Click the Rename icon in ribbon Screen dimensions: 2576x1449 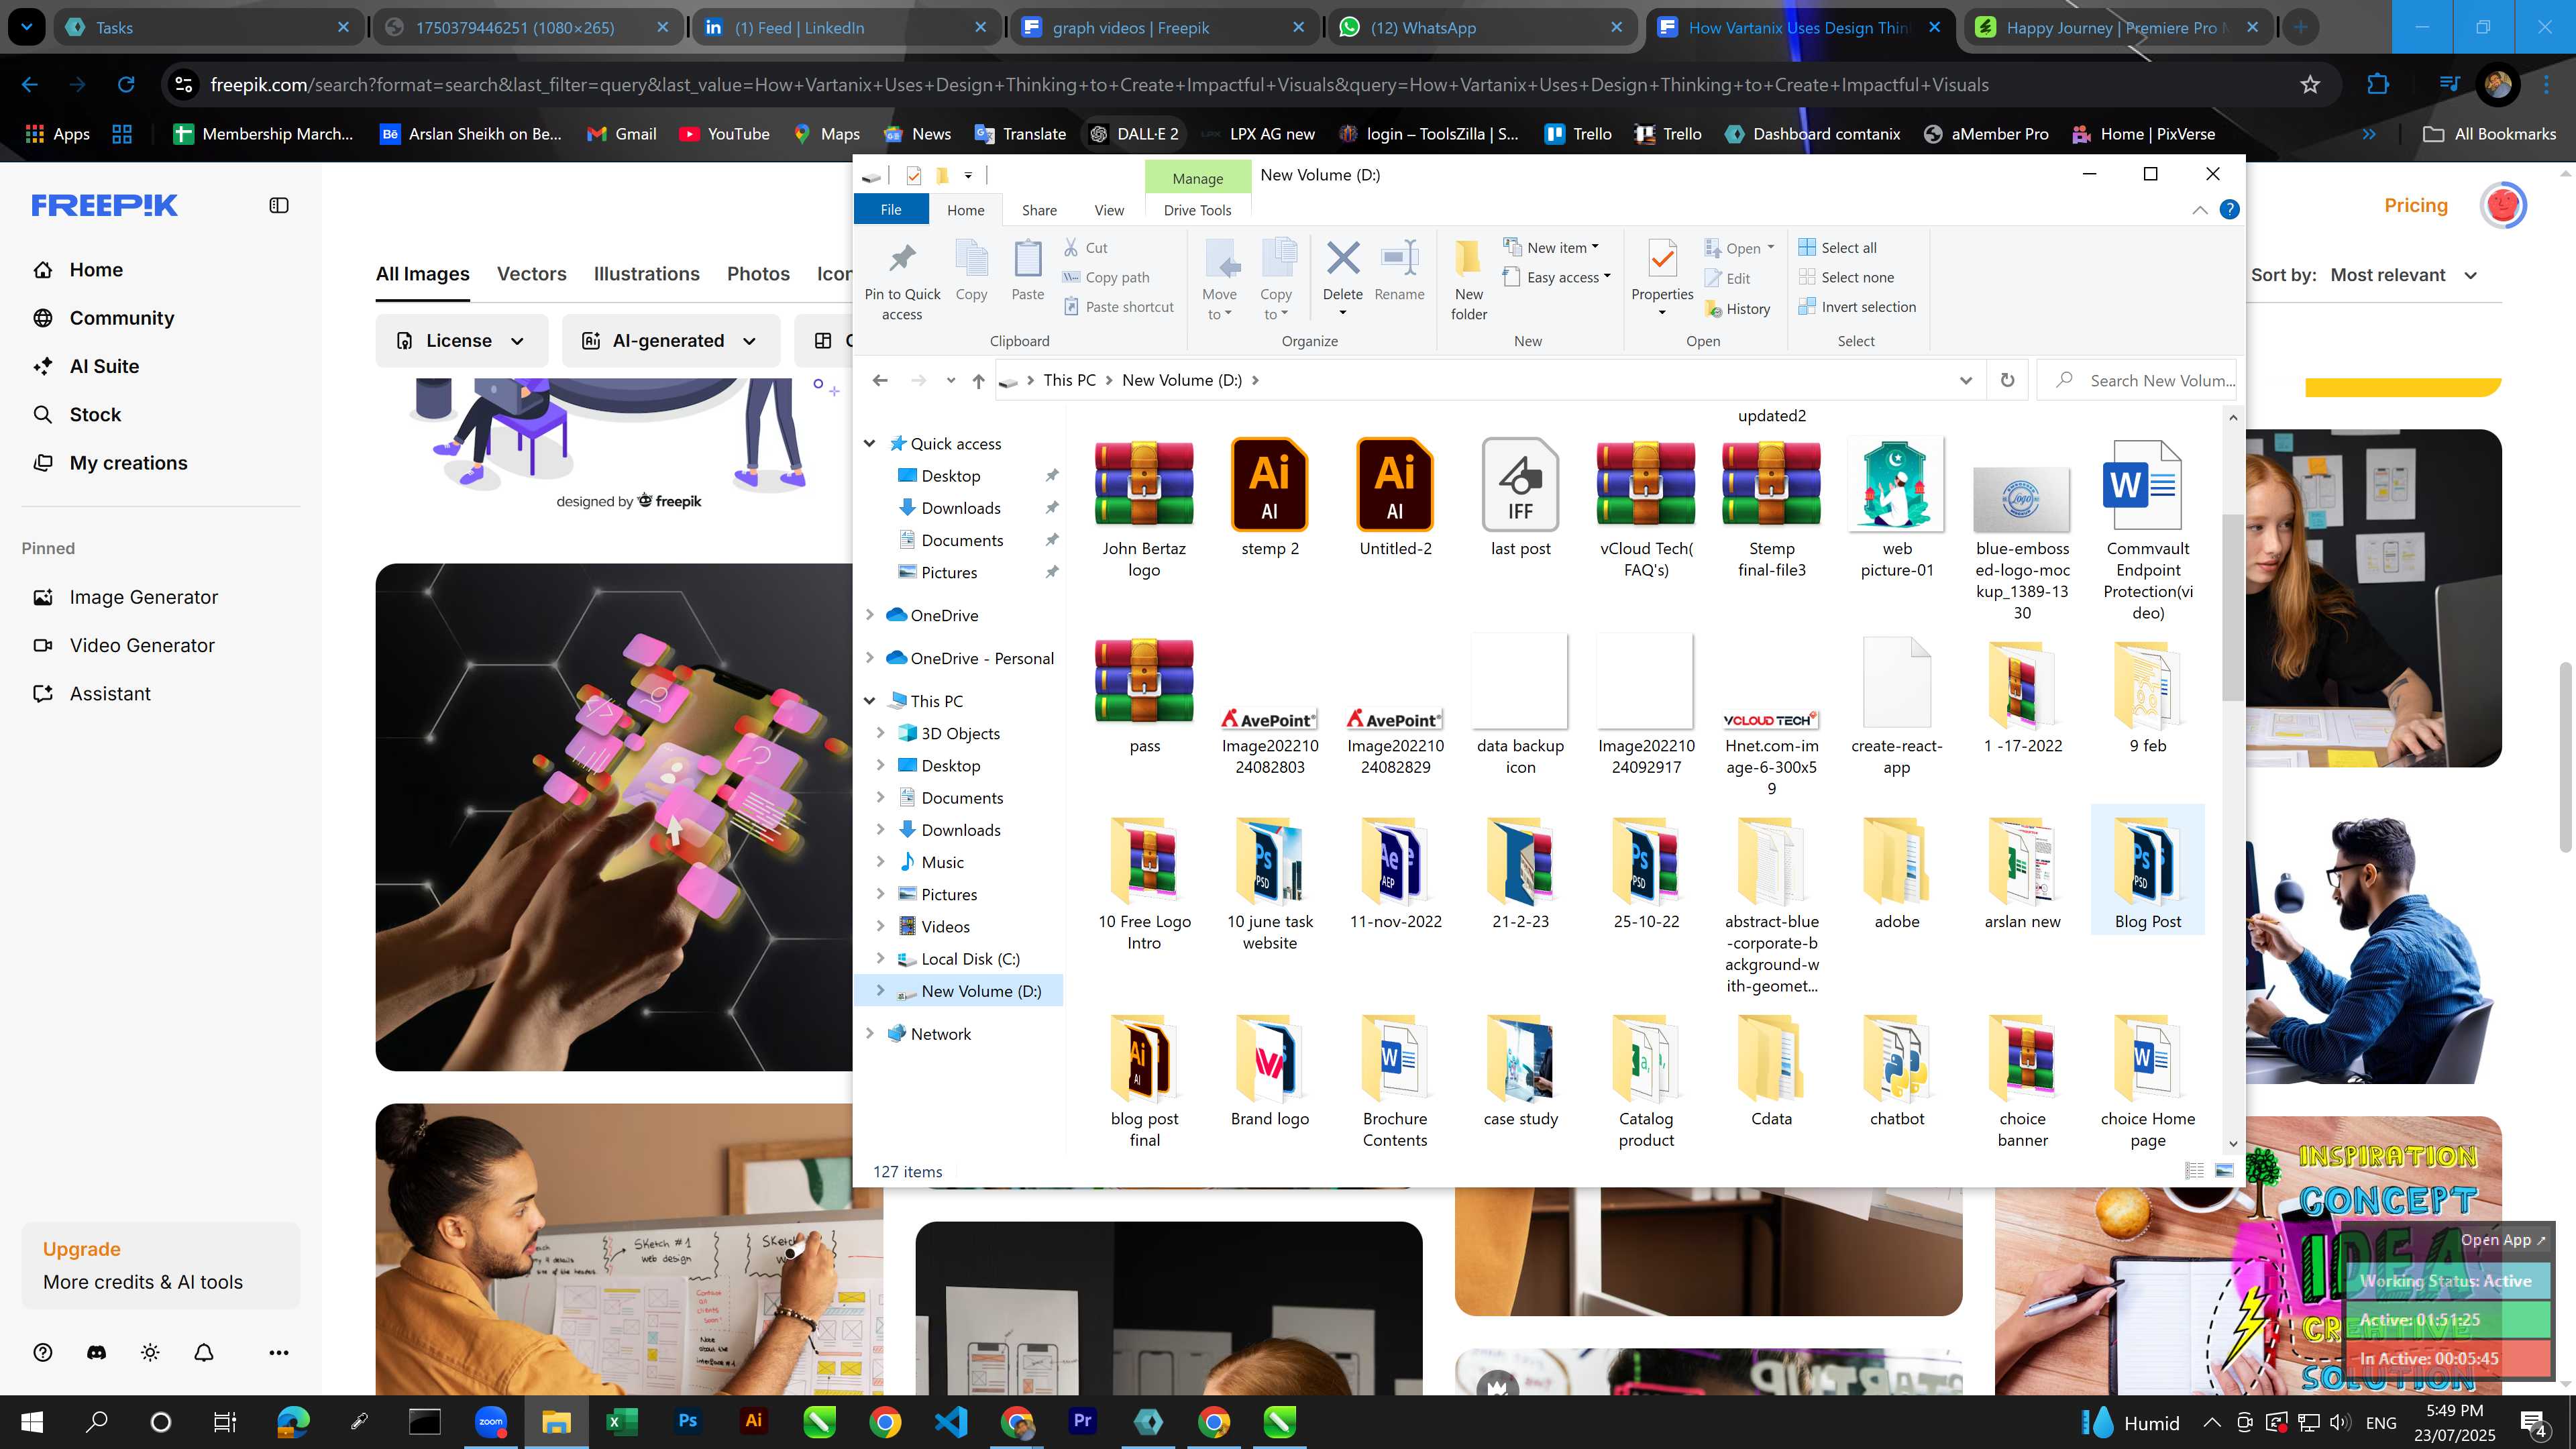[x=1399, y=271]
